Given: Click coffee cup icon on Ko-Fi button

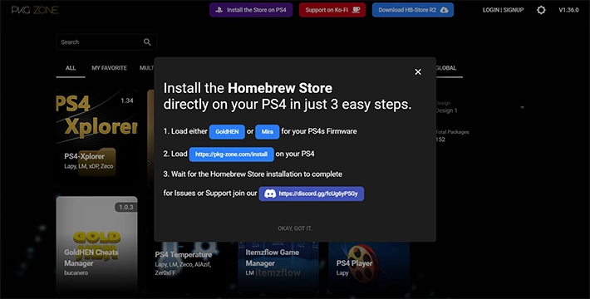Looking at the screenshot, I should pos(356,10).
